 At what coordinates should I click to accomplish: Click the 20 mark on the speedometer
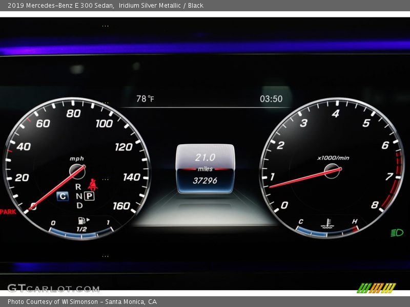point(22,178)
